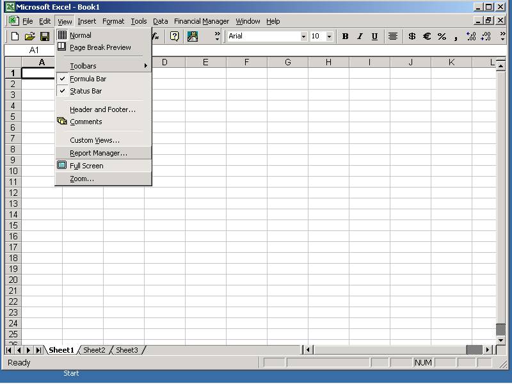Toggle the Status Bar option off
The width and height of the screenshot is (512, 384).
[x=86, y=91]
